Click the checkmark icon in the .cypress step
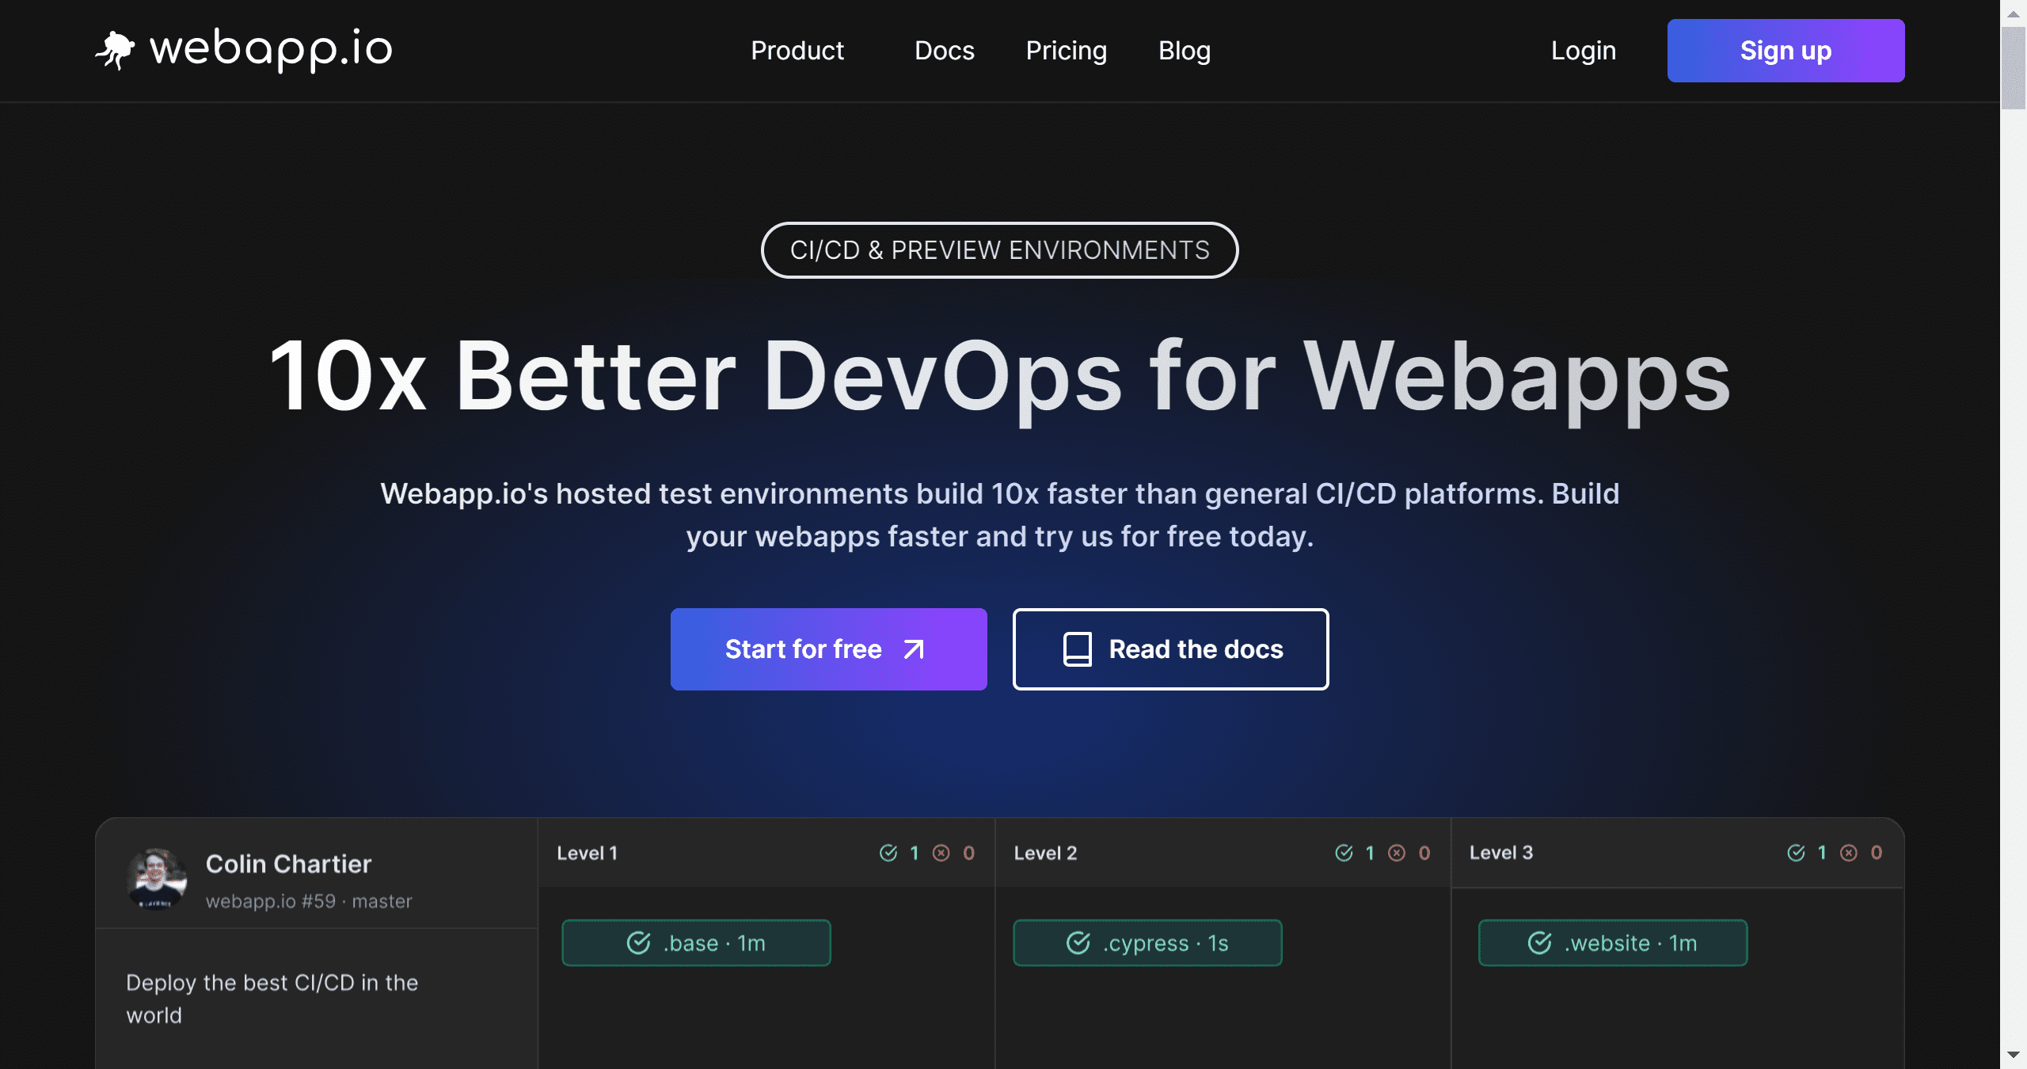Image resolution: width=2027 pixels, height=1069 pixels. pyautogui.click(x=1078, y=943)
